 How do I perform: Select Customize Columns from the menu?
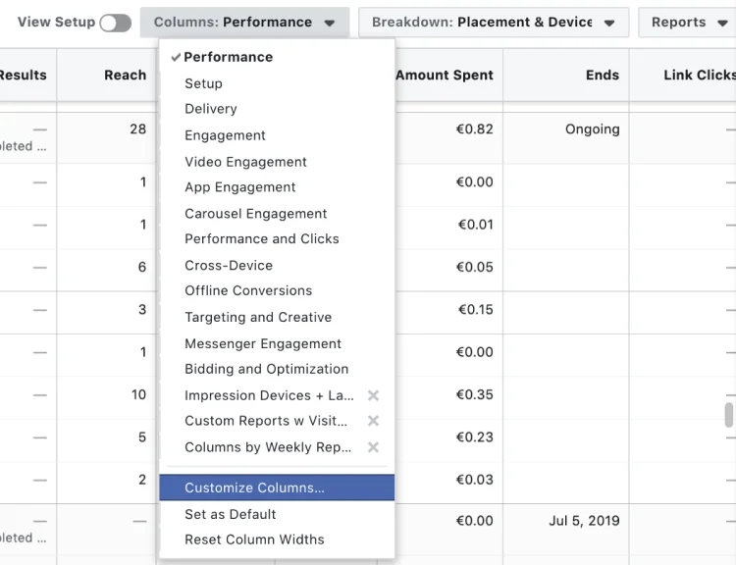point(255,488)
